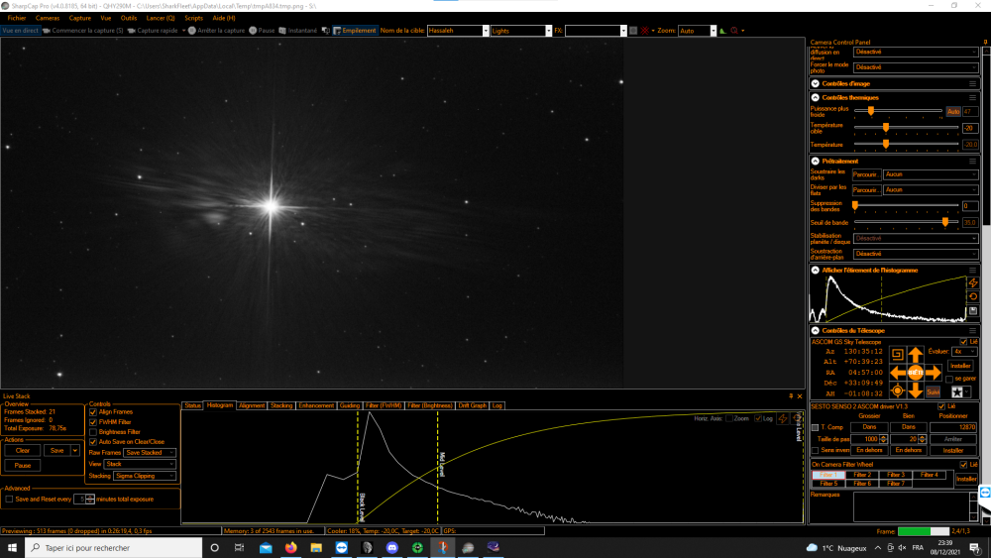Click the telescope move right arrow
The image size is (991, 558).
point(934,374)
